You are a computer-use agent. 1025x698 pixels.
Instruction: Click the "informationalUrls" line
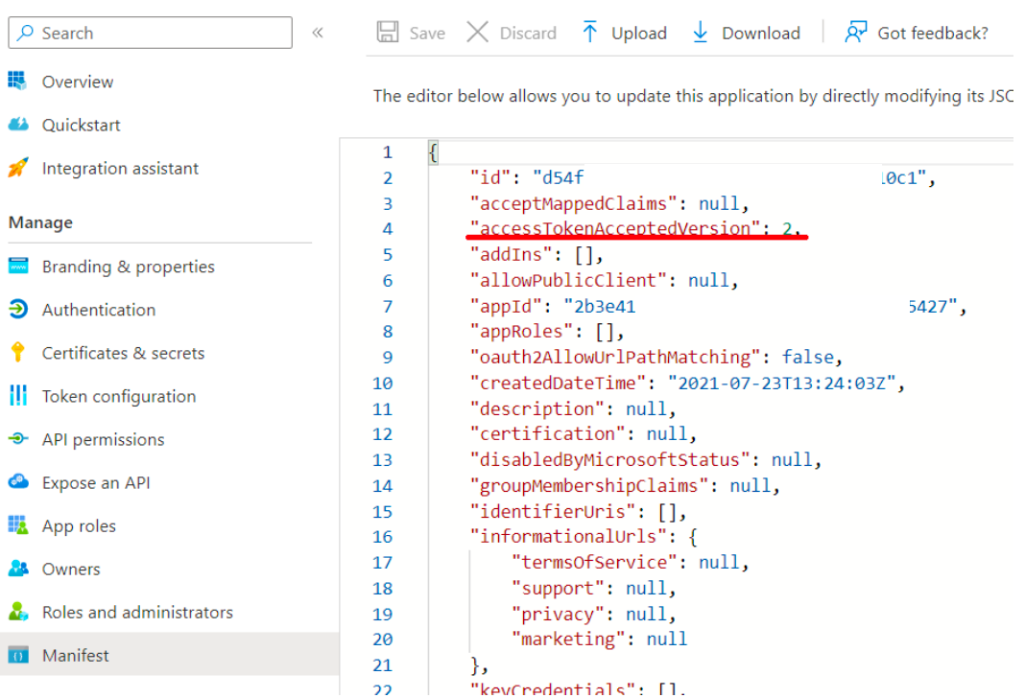[584, 536]
